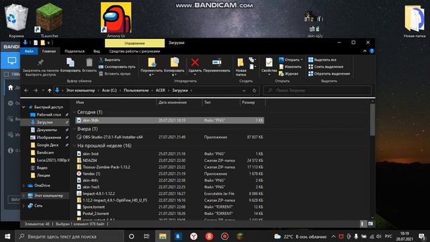Click History (Журнал) in ribbon
The height and width of the screenshot is (242, 430).
[x=288, y=73]
